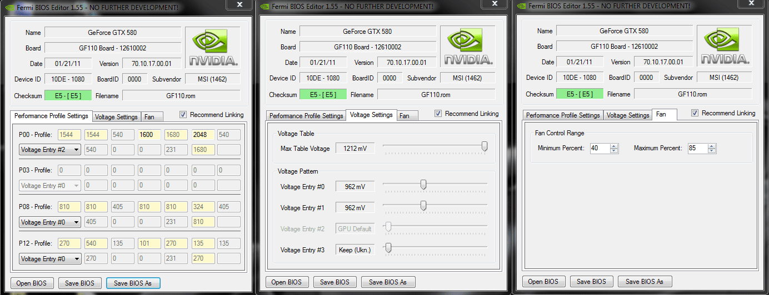Open P12 profile voltage entry dropdown
Viewport: 769px width, 295px height.
tap(50, 258)
